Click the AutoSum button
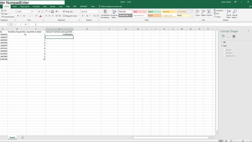The height and width of the screenshot is (142, 252). point(219,11)
